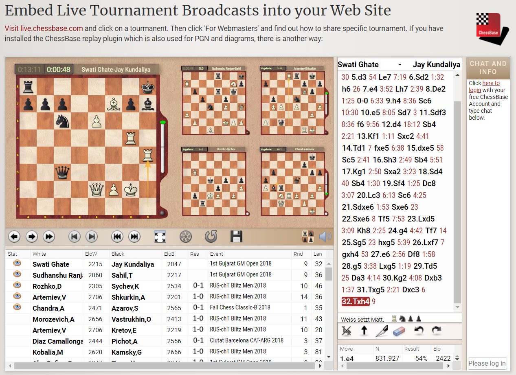Click the engine wheel icon
Image resolution: width=516 pixels, height=375 pixels.
pyautogui.click(x=185, y=237)
